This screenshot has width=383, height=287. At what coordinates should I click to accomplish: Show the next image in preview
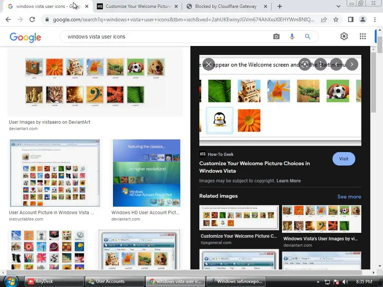(x=352, y=64)
